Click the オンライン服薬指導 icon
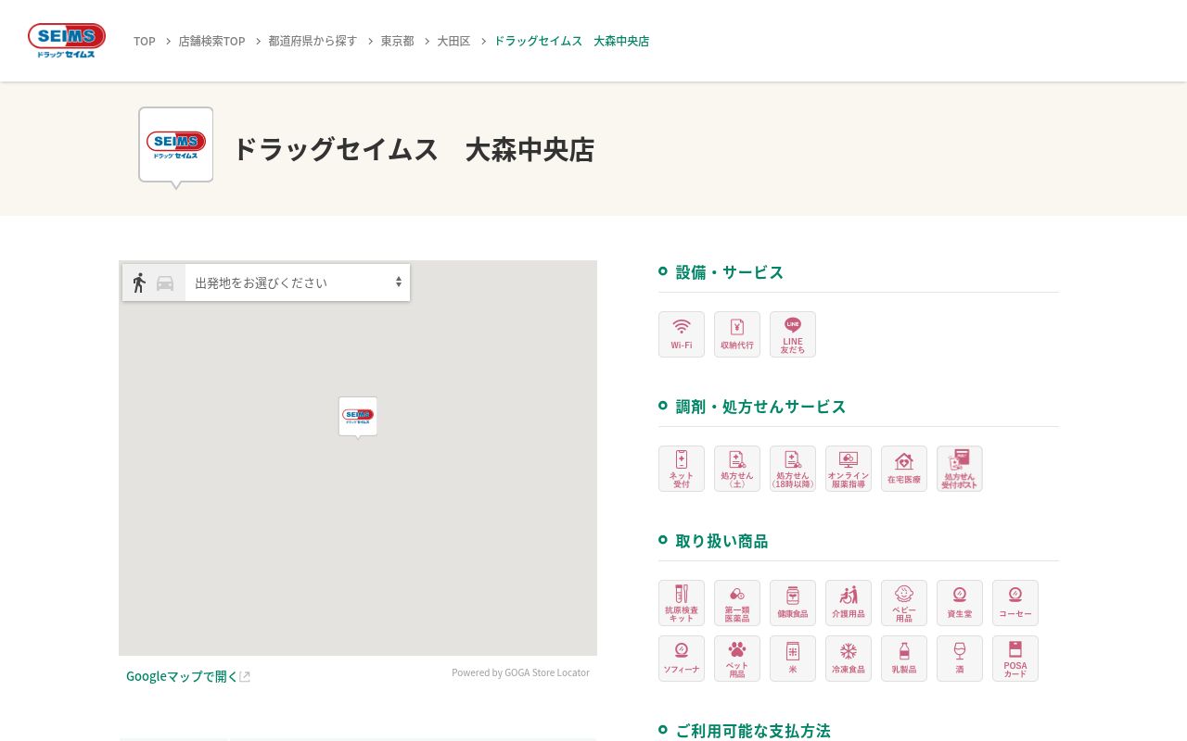1187x741 pixels. [x=849, y=469]
